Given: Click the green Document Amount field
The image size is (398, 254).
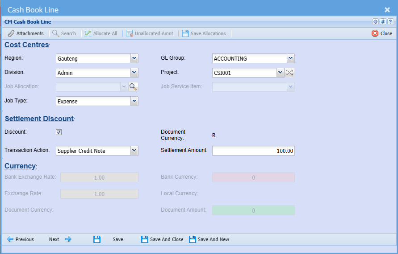Looking at the screenshot, I should coord(253,210).
